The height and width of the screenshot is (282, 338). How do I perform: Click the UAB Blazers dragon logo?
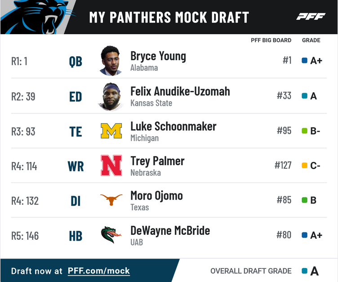(x=111, y=235)
